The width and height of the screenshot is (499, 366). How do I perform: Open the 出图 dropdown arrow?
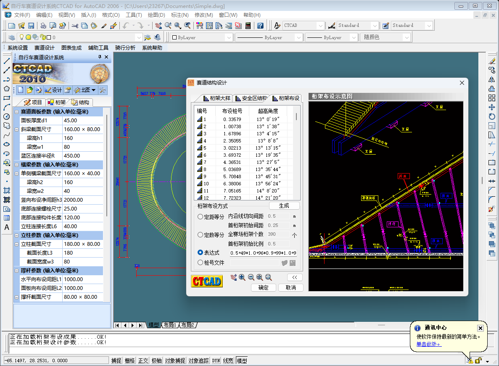pyautogui.click(x=94, y=90)
